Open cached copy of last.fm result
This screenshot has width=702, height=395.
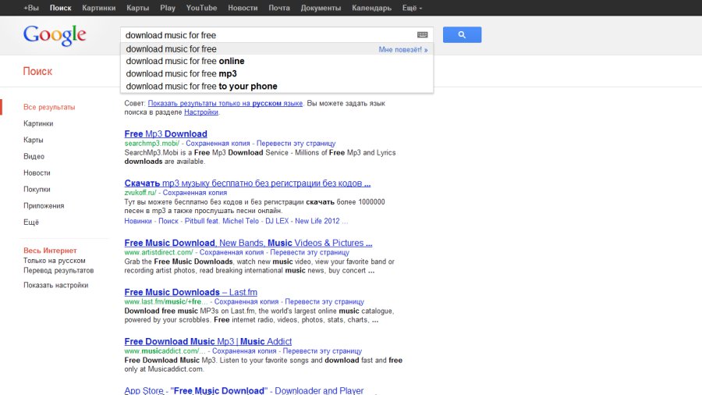coord(246,302)
